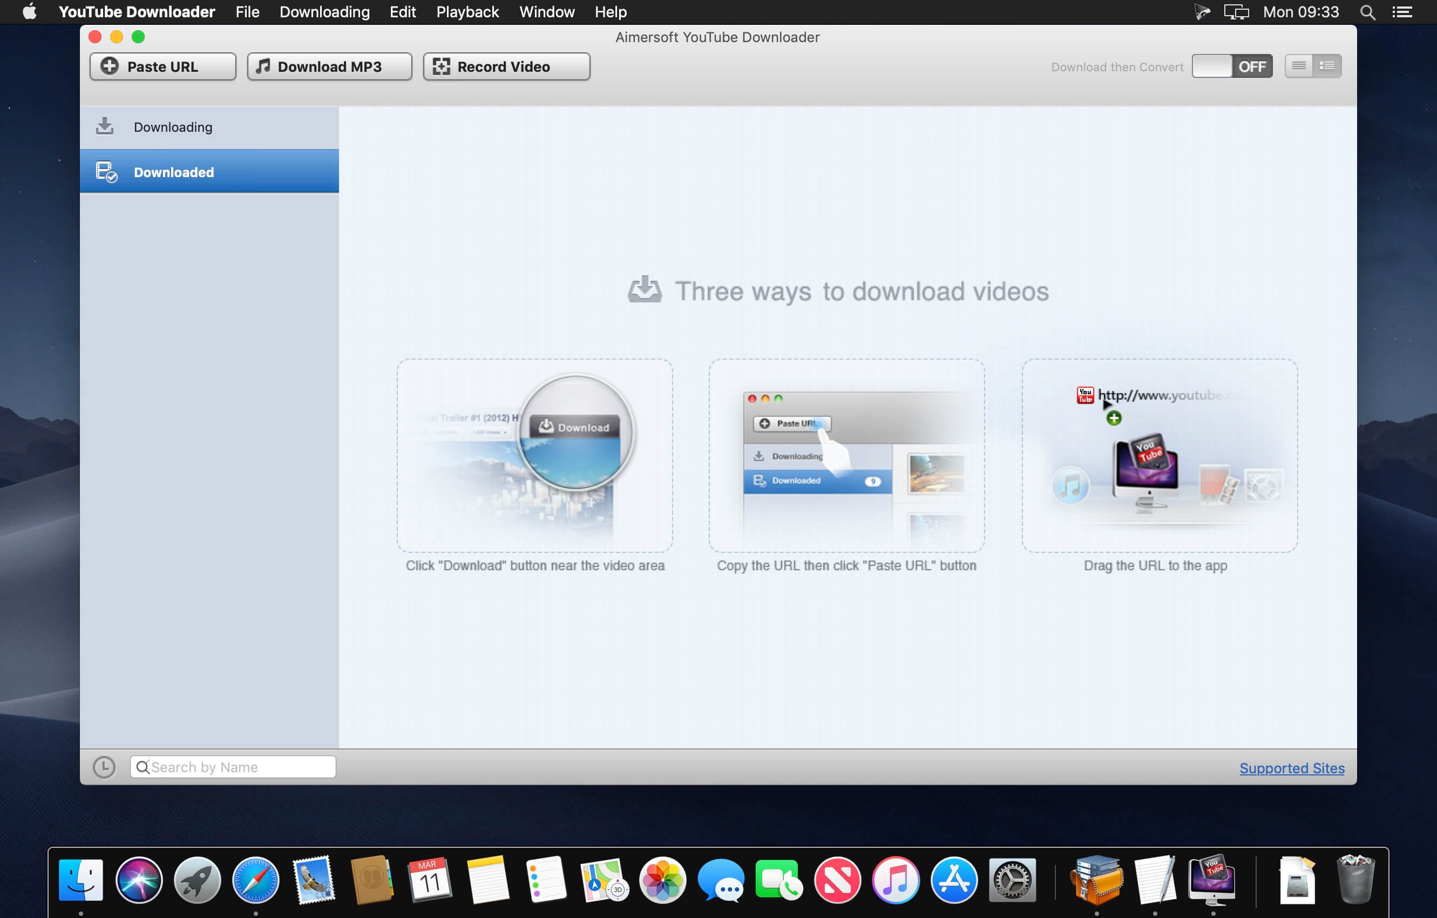Screen dimensions: 1437x918
Task: Click the grid view icon on toolbar
Action: pyautogui.click(x=1327, y=66)
